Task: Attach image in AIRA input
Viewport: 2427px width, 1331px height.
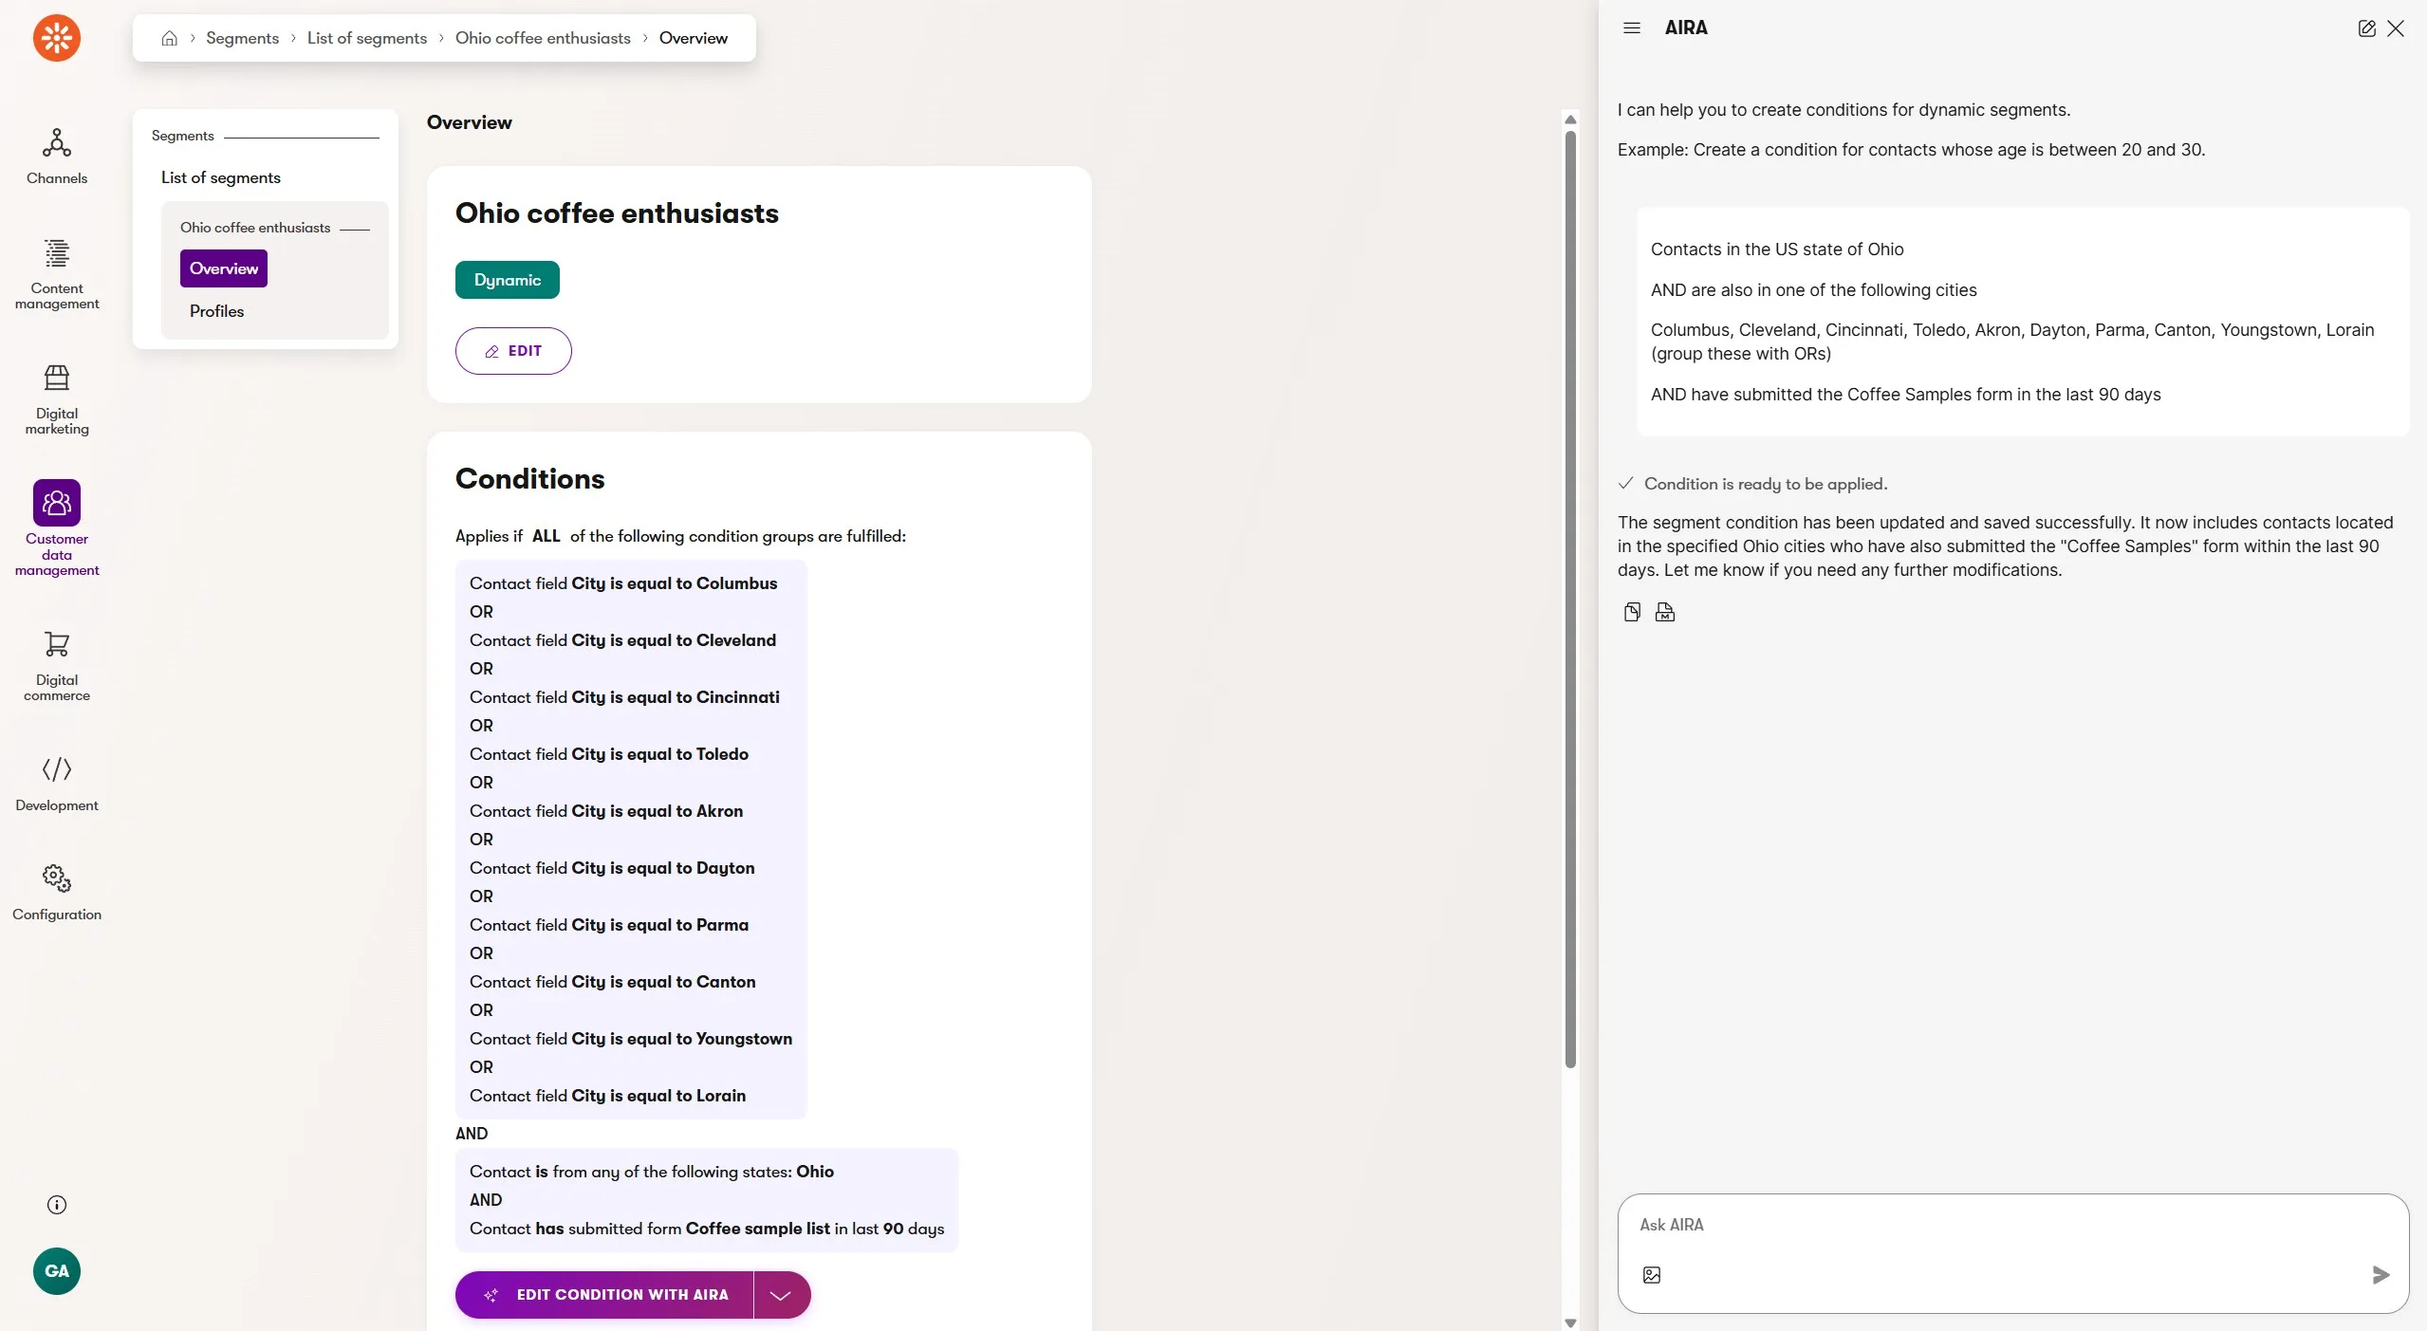Action: (1652, 1275)
